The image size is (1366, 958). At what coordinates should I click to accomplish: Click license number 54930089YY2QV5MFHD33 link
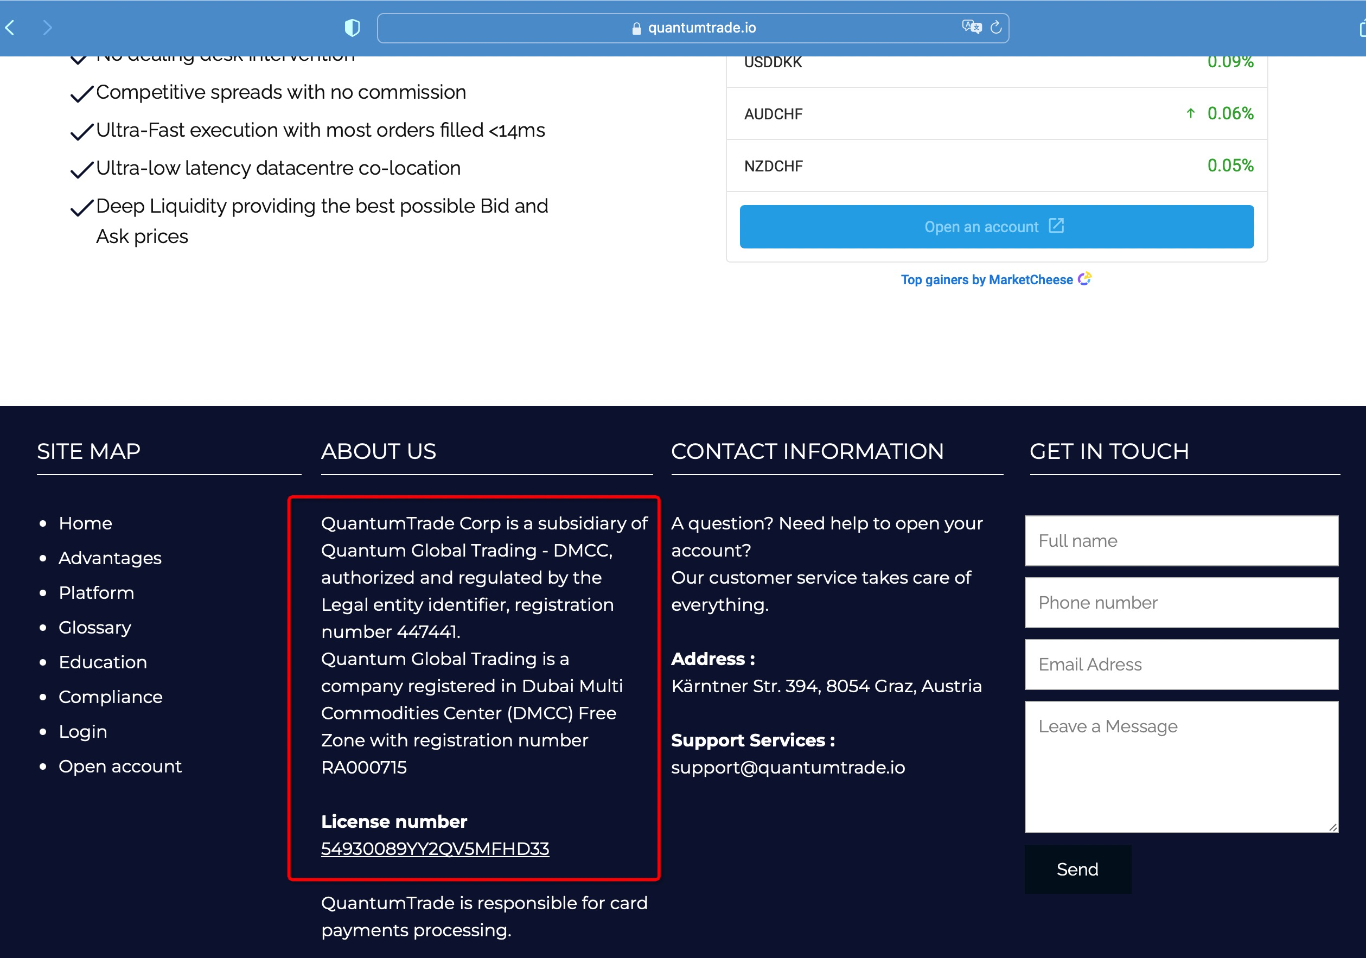click(x=435, y=848)
